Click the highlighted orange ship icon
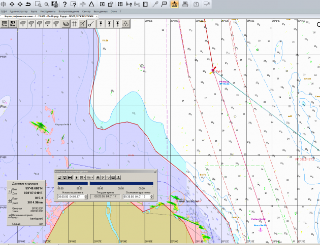 [174, 4]
